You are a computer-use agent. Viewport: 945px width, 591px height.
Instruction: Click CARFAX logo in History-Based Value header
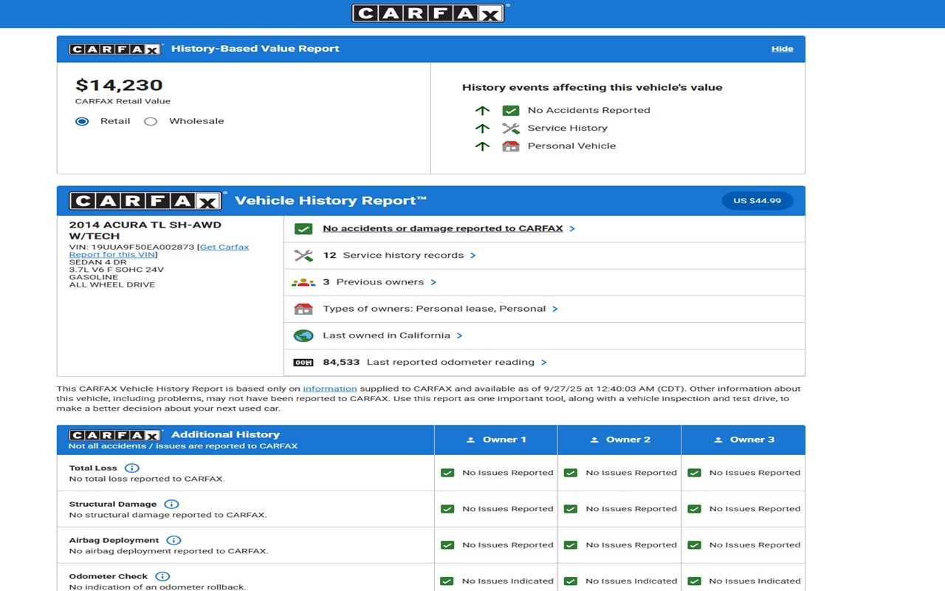[x=115, y=49]
